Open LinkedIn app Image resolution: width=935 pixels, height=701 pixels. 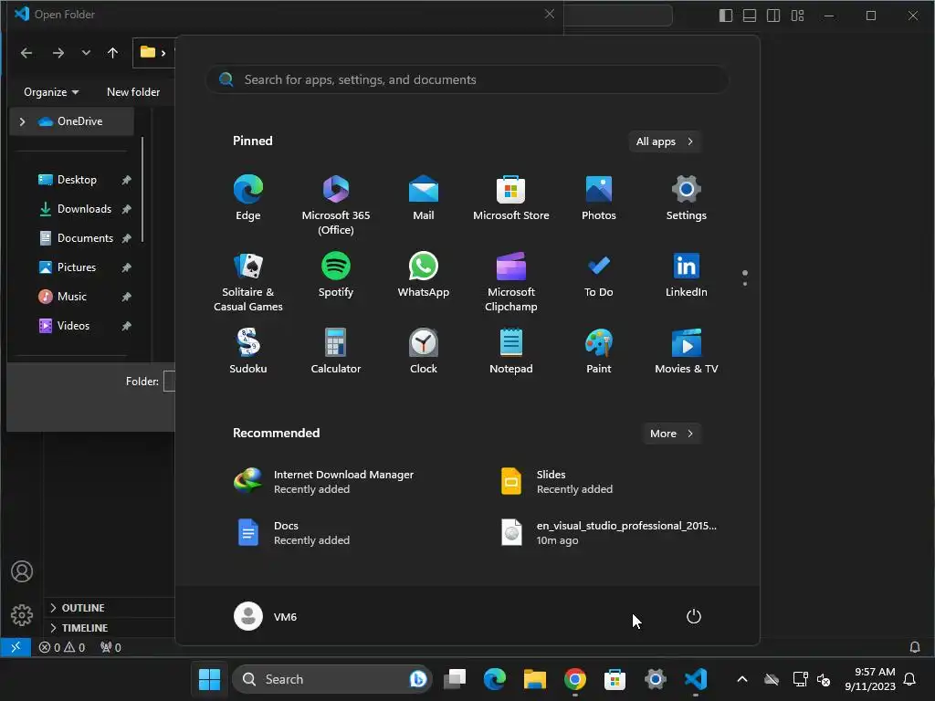pyautogui.click(x=687, y=275)
